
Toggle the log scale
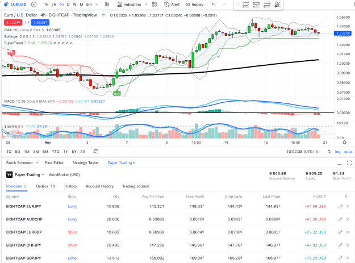(x=337, y=152)
